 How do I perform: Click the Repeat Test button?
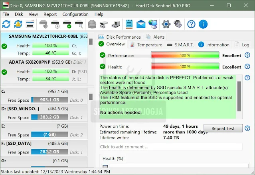(223, 128)
